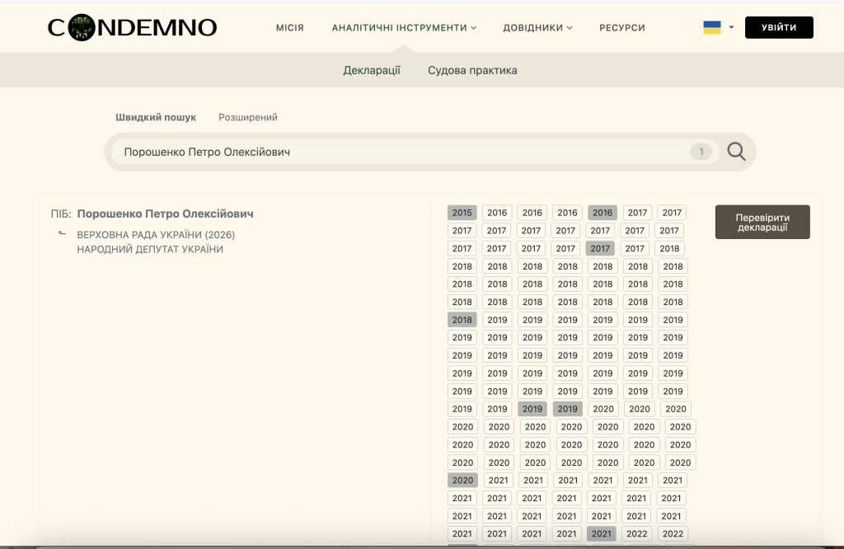This screenshot has width=844, height=549.
Task: Click the magnifying glass search icon
Action: pos(736,152)
